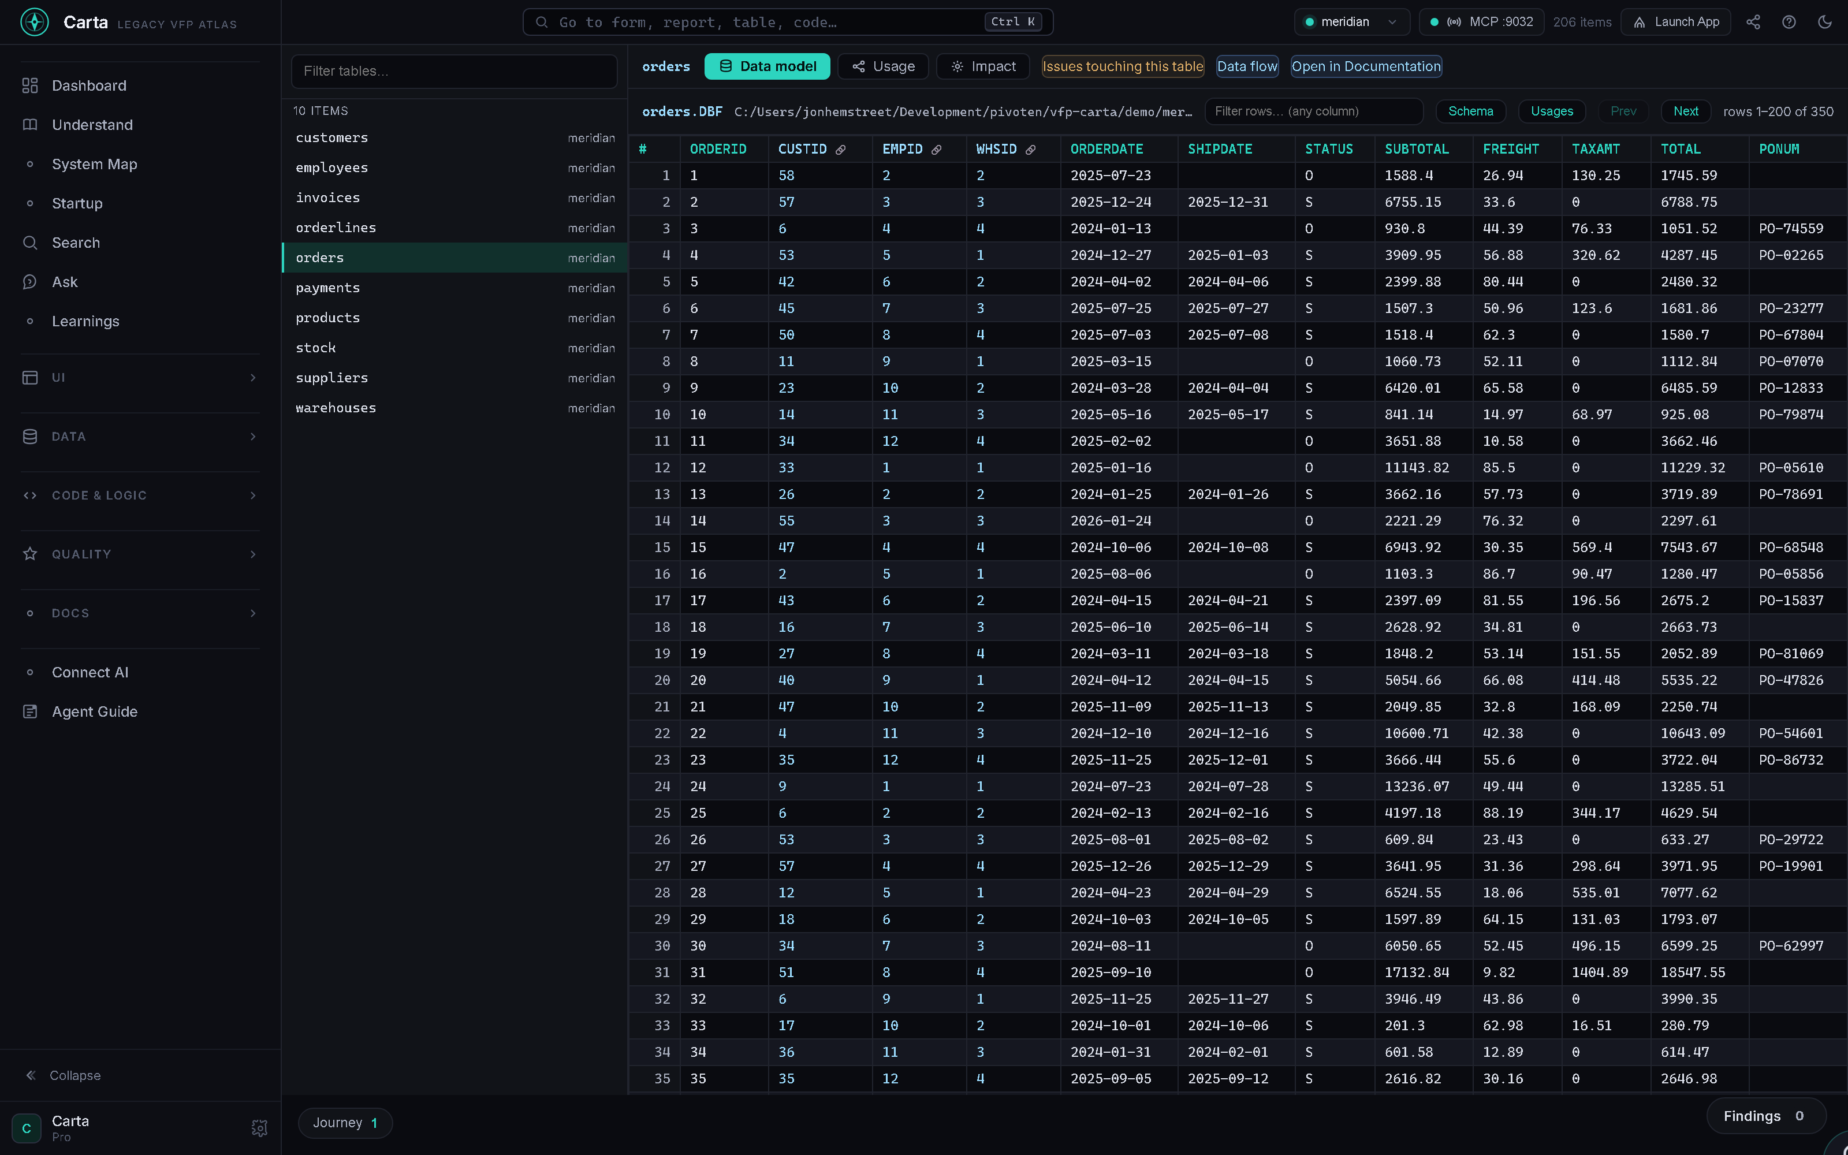Select the warehouses table
Viewport: 1848px width, 1155px height.
point(454,408)
